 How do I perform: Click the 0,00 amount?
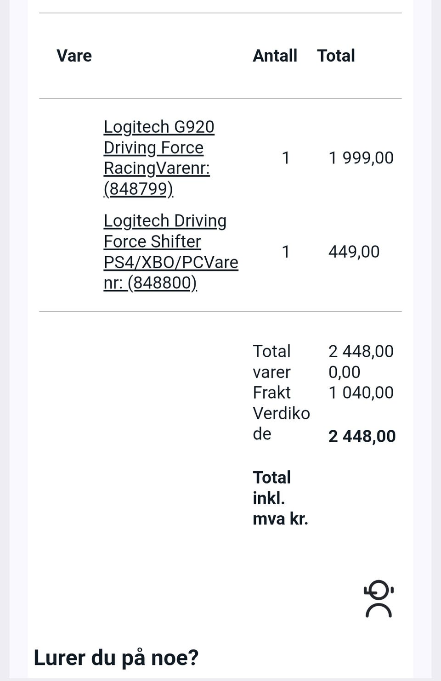click(344, 372)
